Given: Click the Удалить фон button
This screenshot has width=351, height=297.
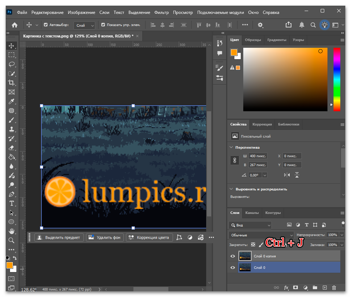Looking at the screenshot, I should coord(104,237).
